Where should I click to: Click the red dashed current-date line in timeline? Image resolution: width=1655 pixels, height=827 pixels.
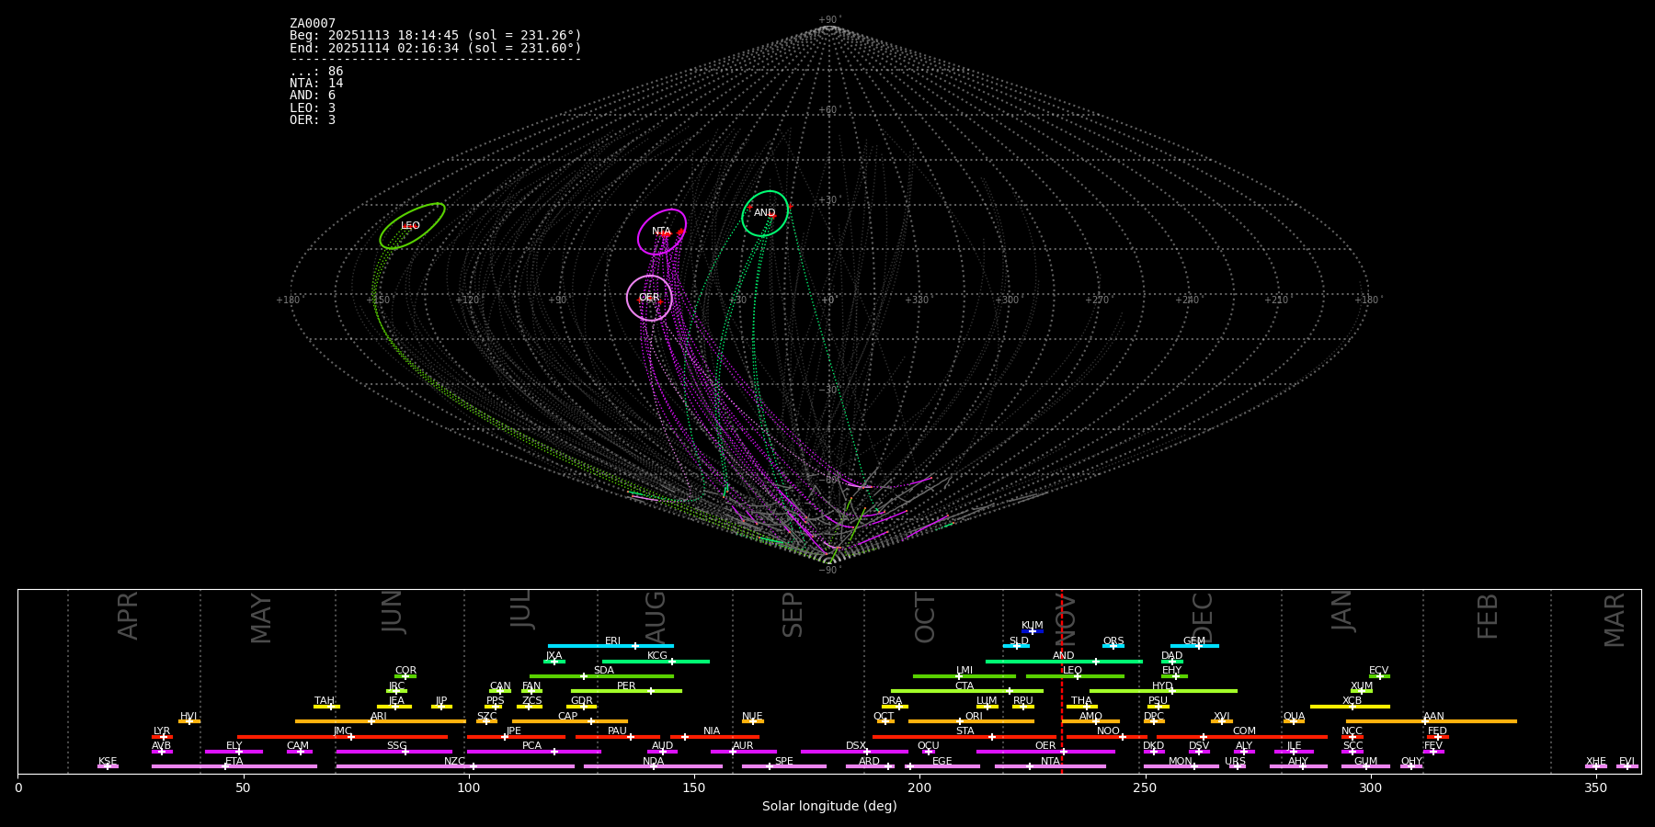[x=1062, y=681]
